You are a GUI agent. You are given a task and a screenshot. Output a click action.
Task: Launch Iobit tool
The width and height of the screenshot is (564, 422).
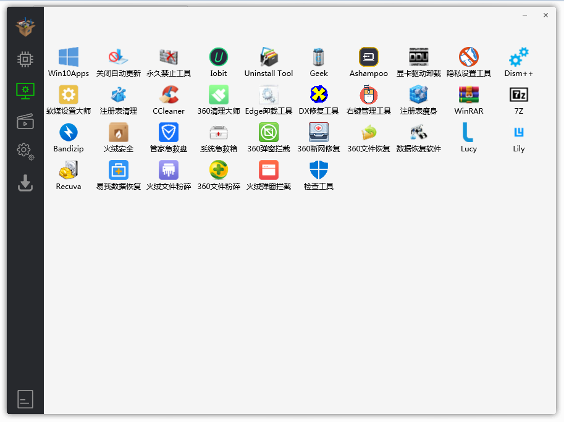(x=219, y=58)
